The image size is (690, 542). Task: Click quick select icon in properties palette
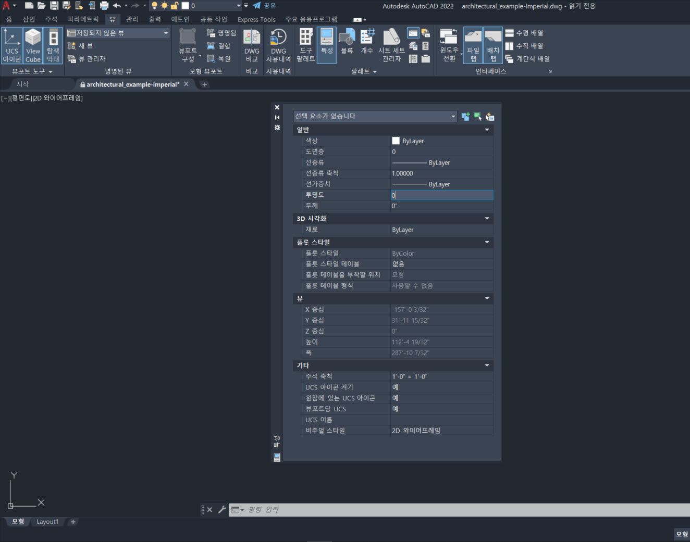pos(490,117)
